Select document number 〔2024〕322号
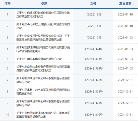This screenshot has height=121, width=138. (94, 68)
